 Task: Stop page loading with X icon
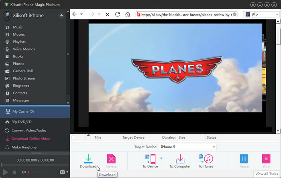[x=107, y=14]
